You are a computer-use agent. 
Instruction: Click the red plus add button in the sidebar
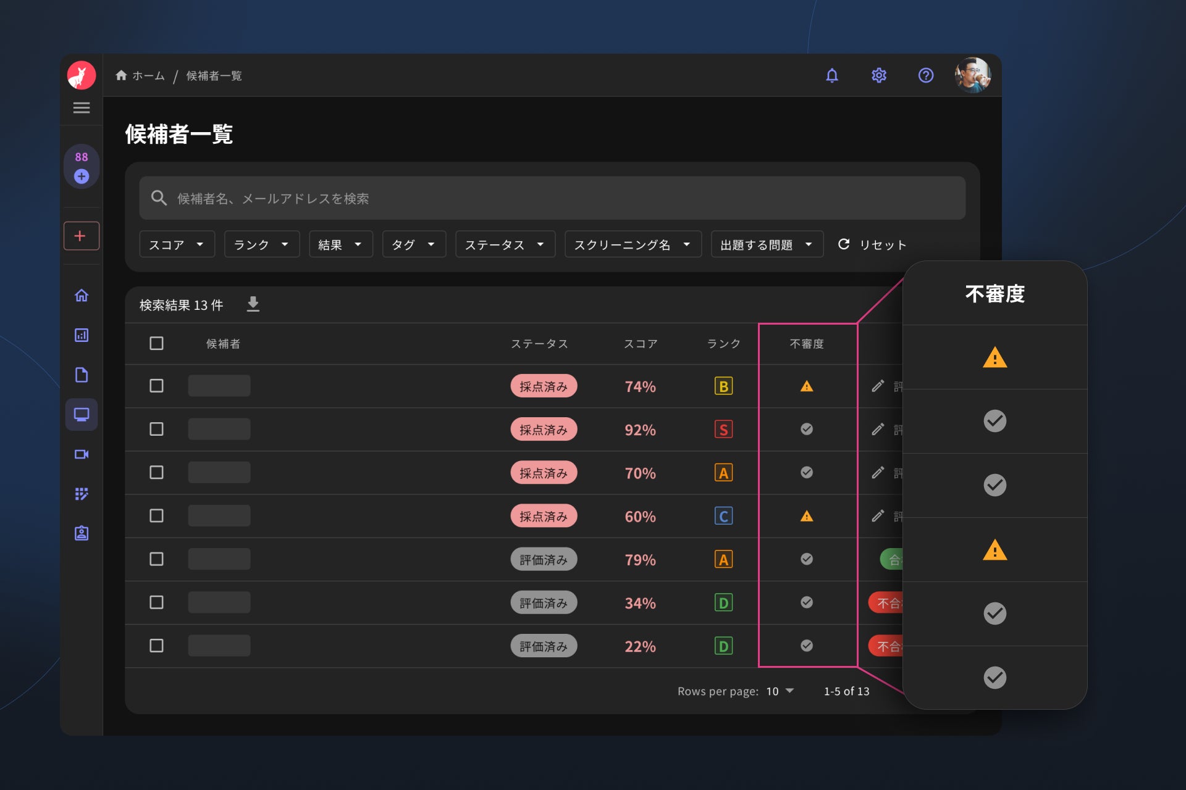click(81, 236)
